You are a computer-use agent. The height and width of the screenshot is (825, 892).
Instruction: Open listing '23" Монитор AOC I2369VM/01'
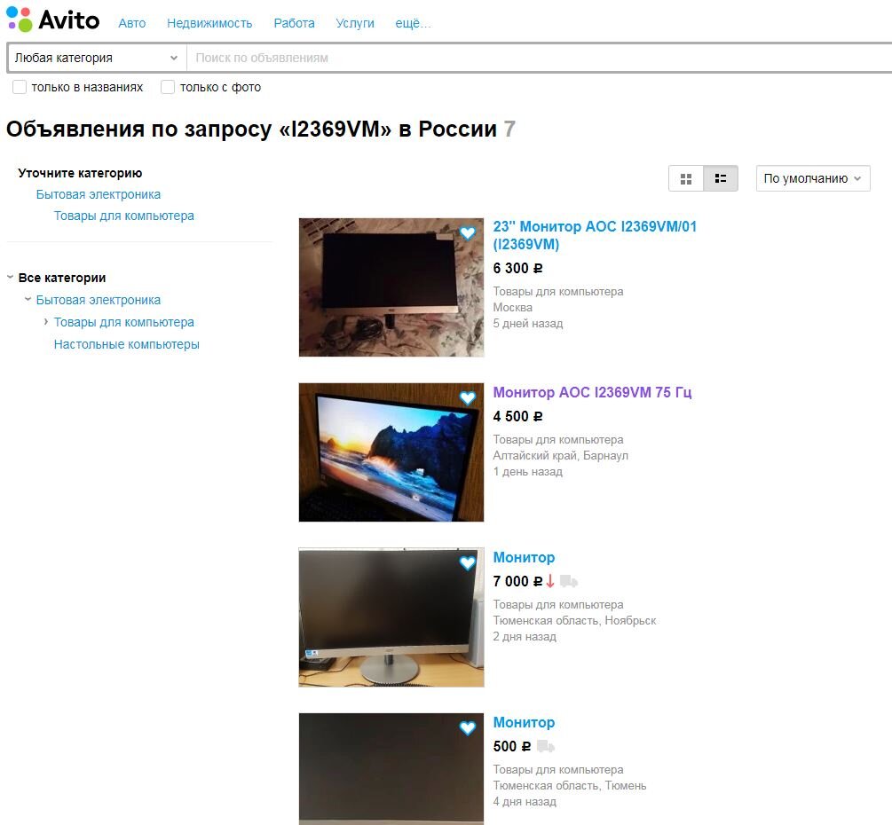[595, 235]
